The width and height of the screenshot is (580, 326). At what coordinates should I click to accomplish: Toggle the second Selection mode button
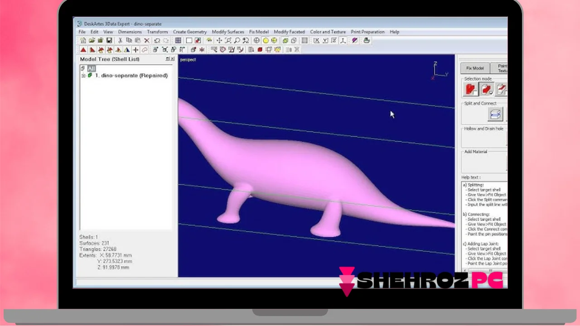(487, 89)
